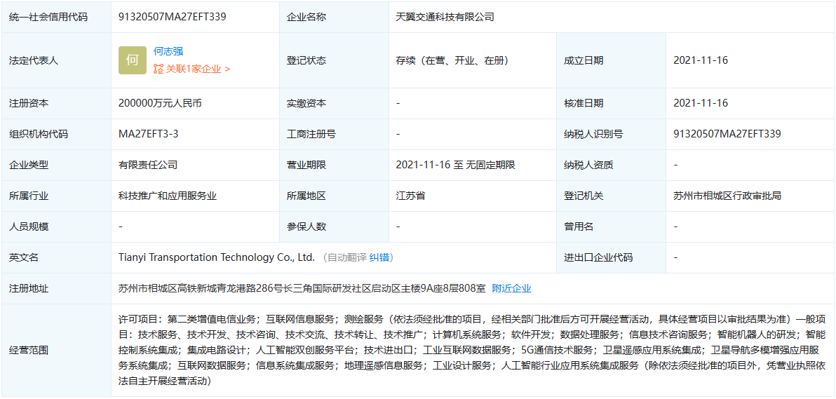Click the 统一社会信用代码 label
This screenshot has width=836, height=399.
coord(48,17)
